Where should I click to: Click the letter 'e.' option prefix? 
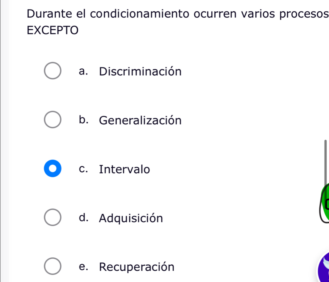[85, 267]
